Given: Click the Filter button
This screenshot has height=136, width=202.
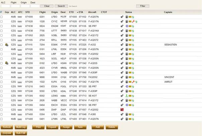Looking at the screenshot, I should click(143, 6).
